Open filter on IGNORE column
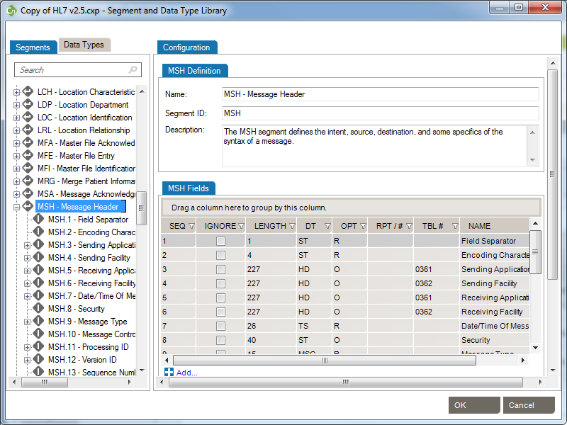Screen dimensions: 567x425 (x=241, y=226)
